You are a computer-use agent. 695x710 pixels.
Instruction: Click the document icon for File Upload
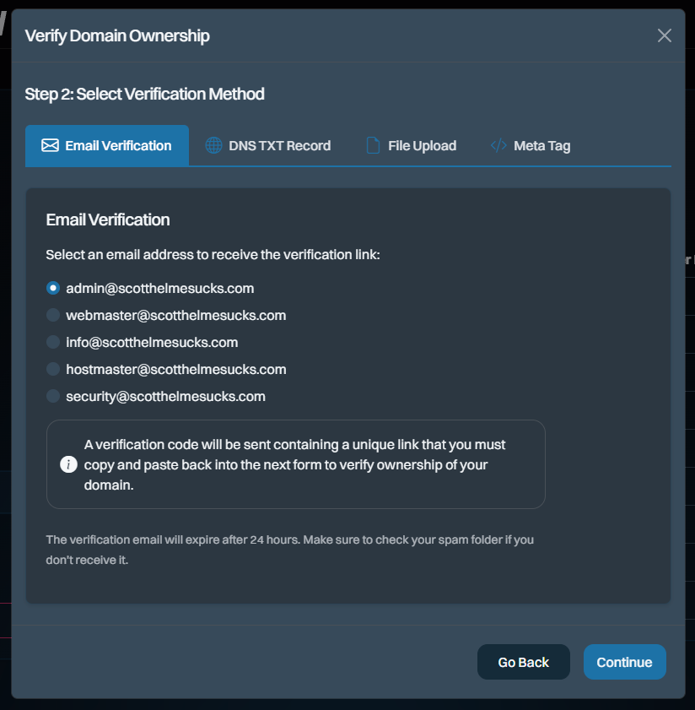click(x=373, y=145)
